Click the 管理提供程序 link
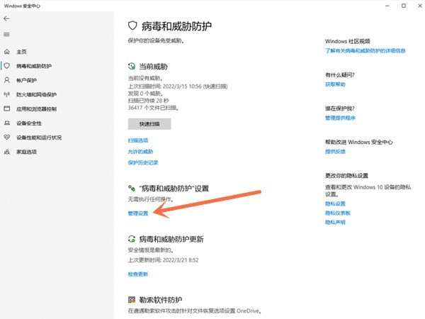The width and height of the screenshot is (425, 319). (x=340, y=118)
